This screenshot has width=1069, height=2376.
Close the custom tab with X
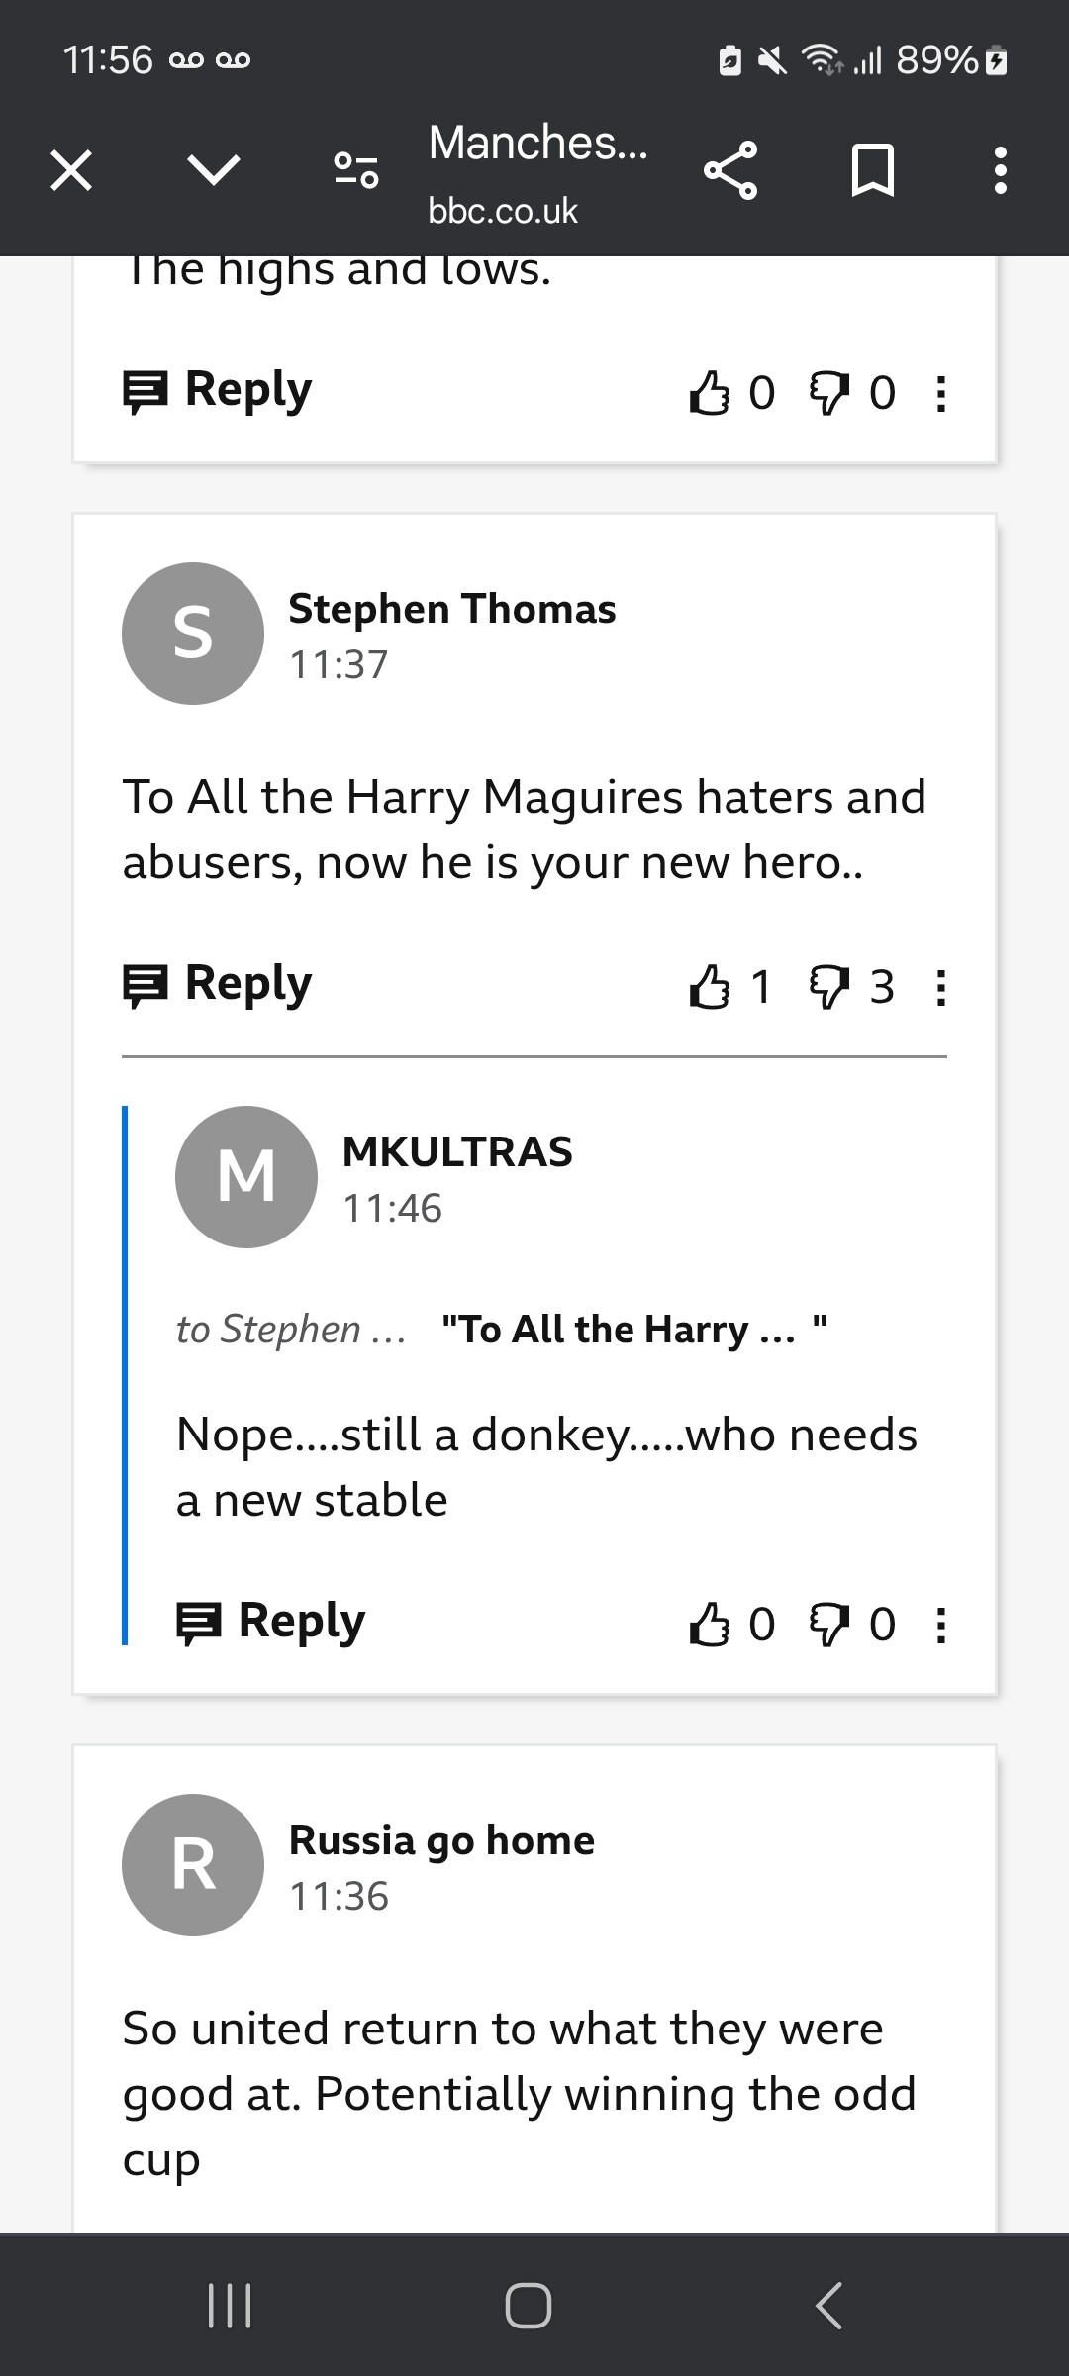[71, 170]
